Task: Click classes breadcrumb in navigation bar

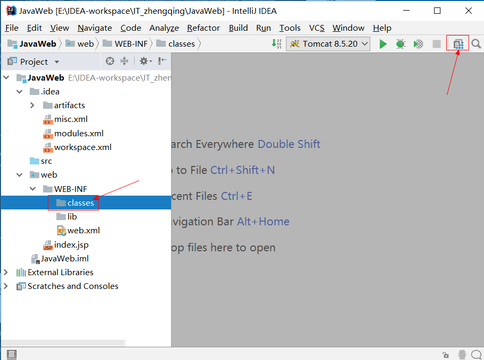Action: (x=176, y=43)
